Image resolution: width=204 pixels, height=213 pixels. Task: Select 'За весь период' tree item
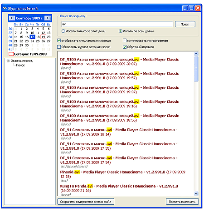click(22, 61)
